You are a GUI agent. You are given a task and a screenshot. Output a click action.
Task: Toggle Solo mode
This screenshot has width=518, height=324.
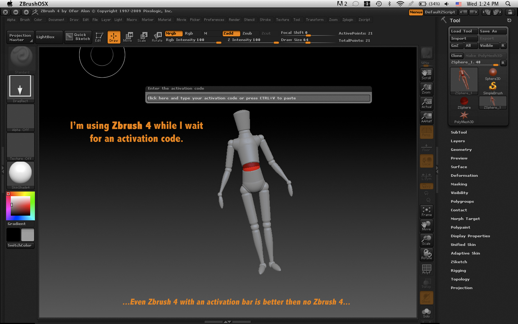(427, 312)
